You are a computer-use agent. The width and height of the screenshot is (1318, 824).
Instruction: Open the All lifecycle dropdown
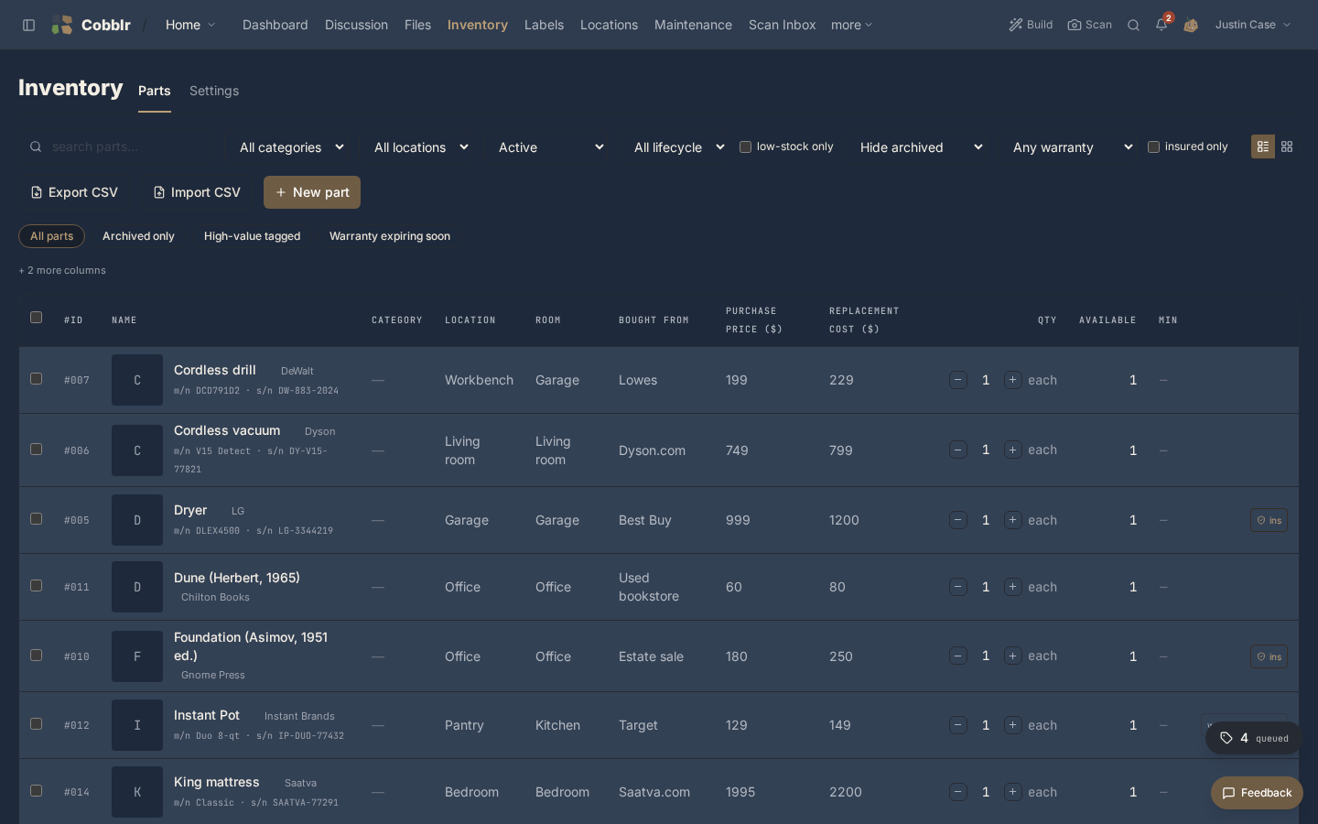point(679,147)
